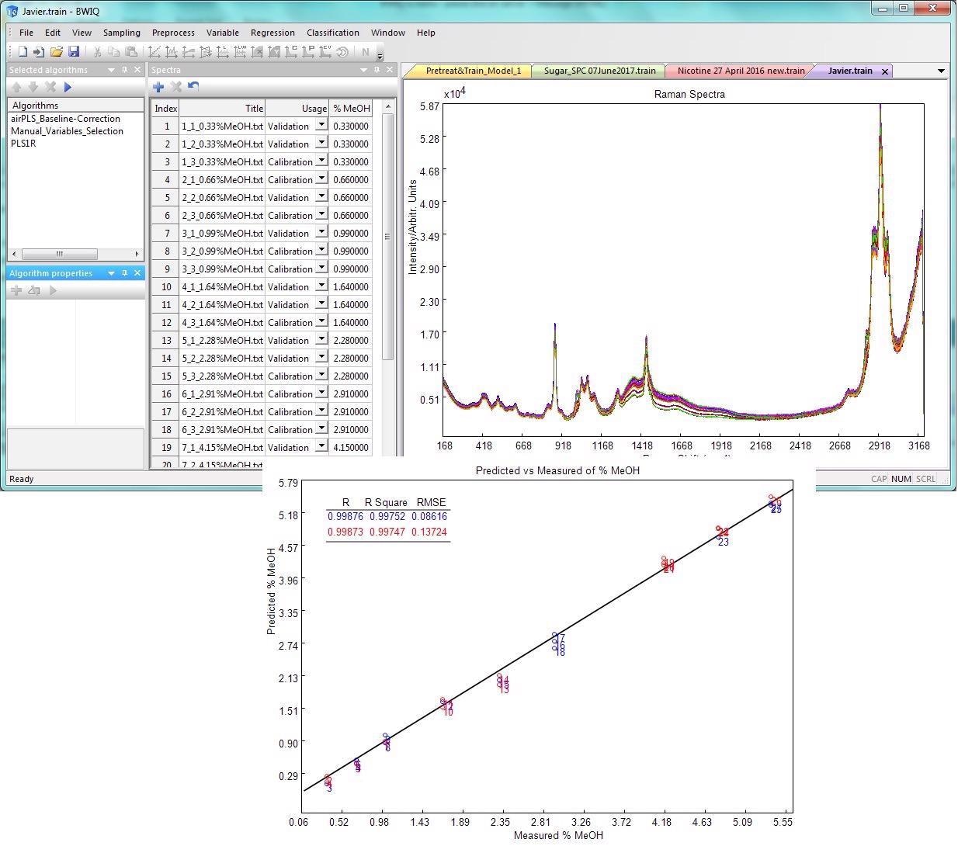Open Usage dropdown for 3_1_0.99%MeOH.txt

tap(321, 233)
